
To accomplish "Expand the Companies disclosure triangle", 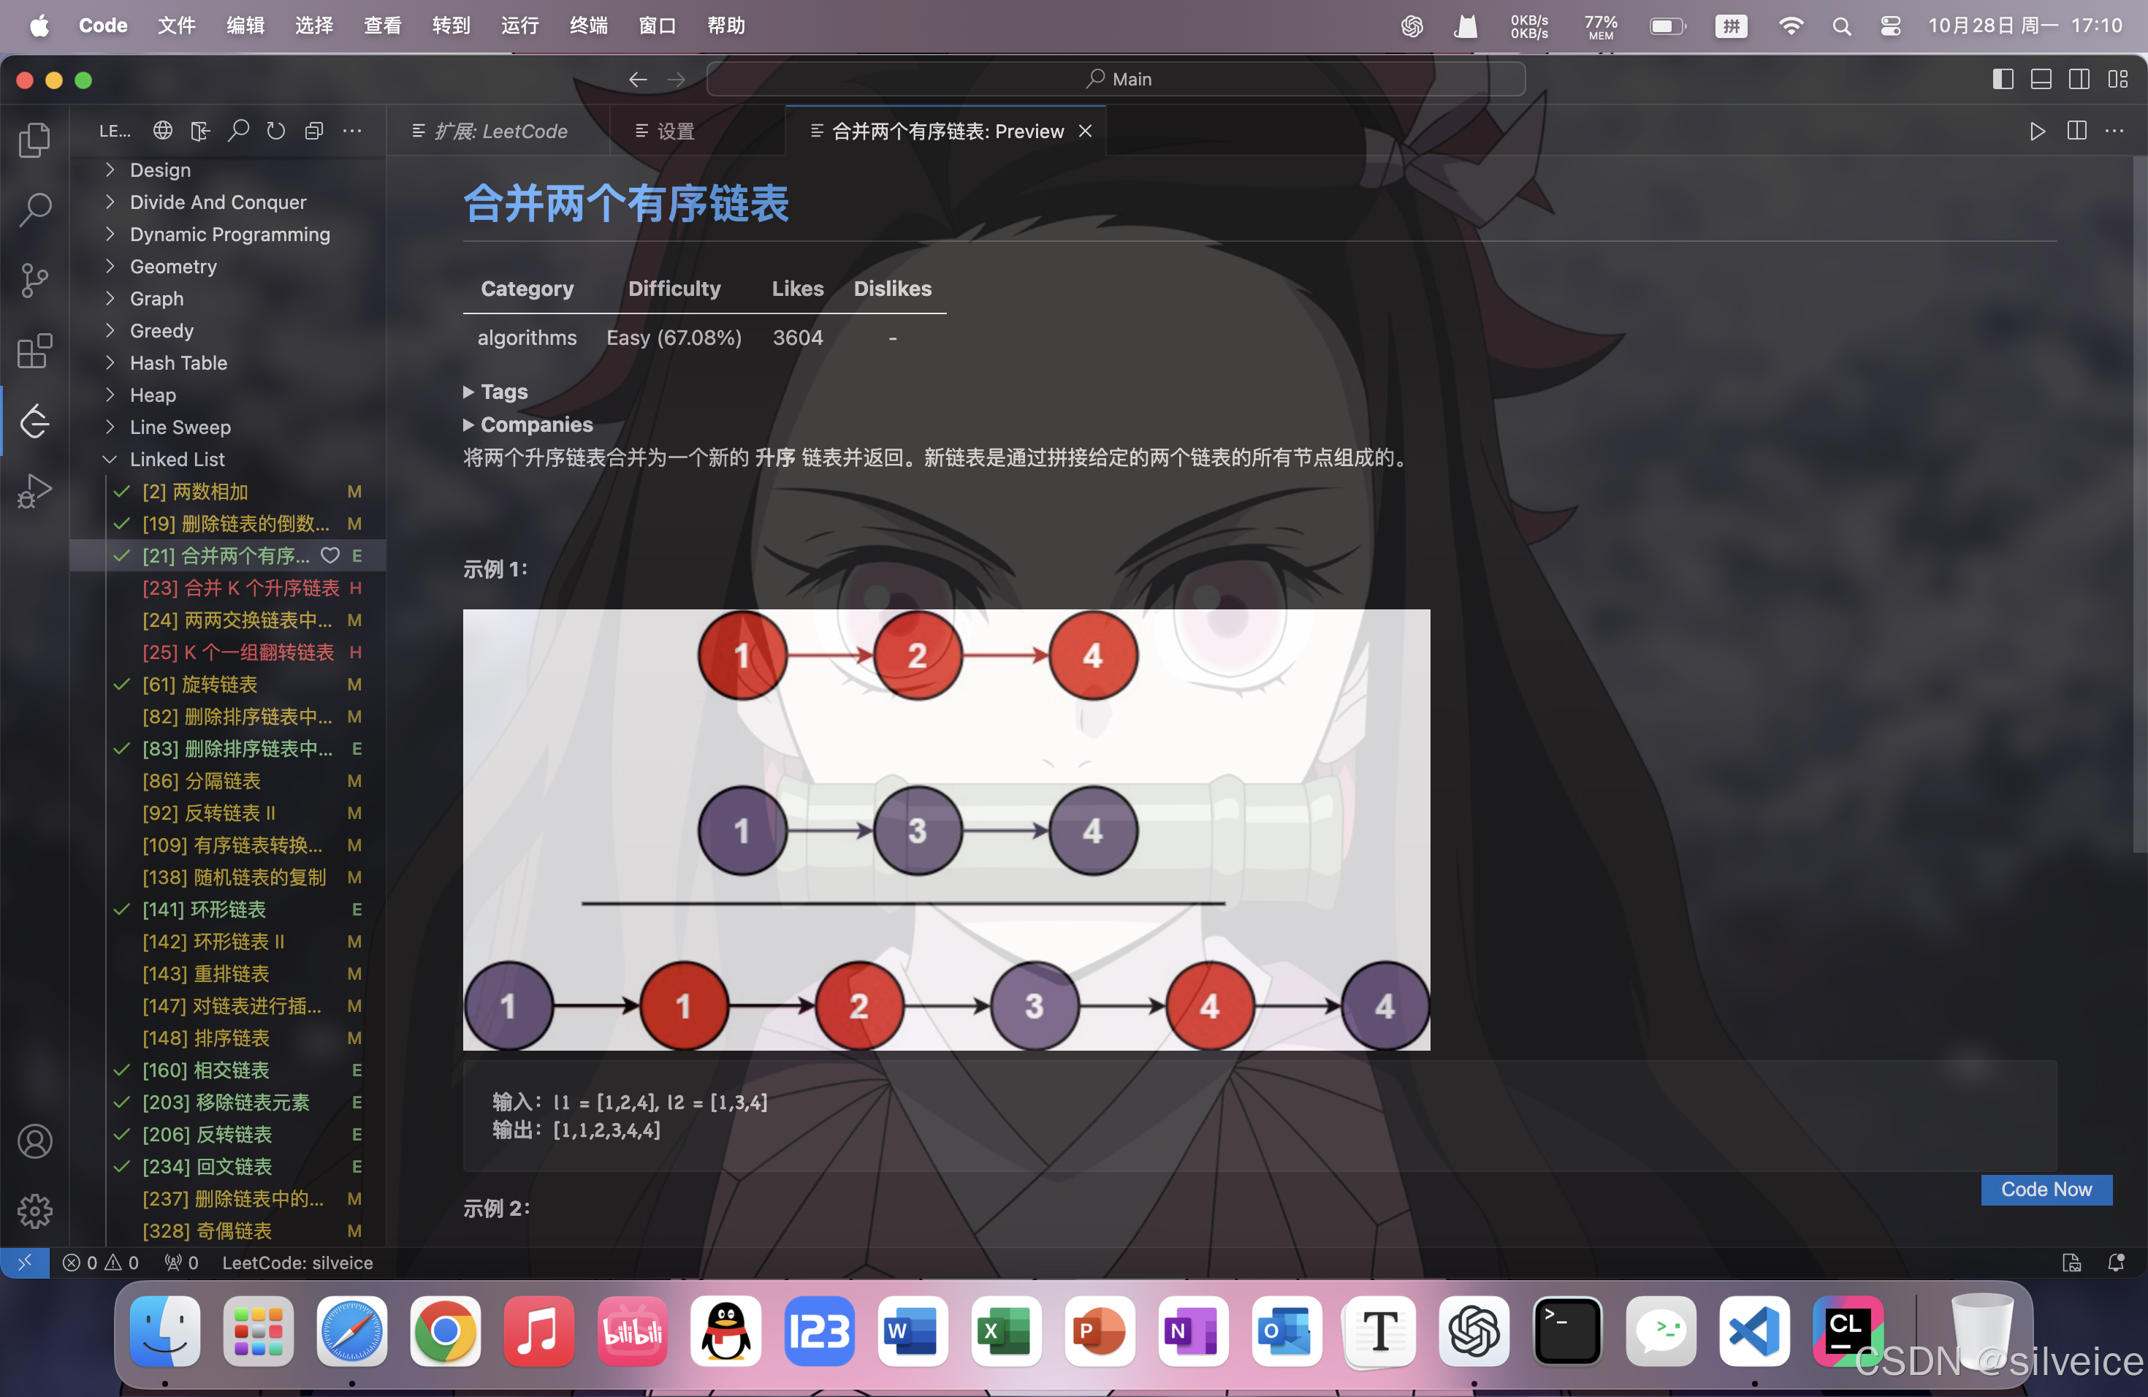I will tap(468, 425).
